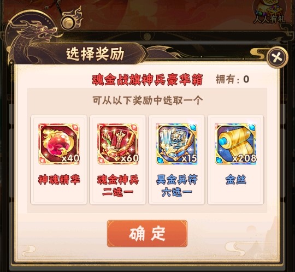Open the 人人有礼 treasure chest icon
The image size is (295, 272).
[x=270, y=12]
